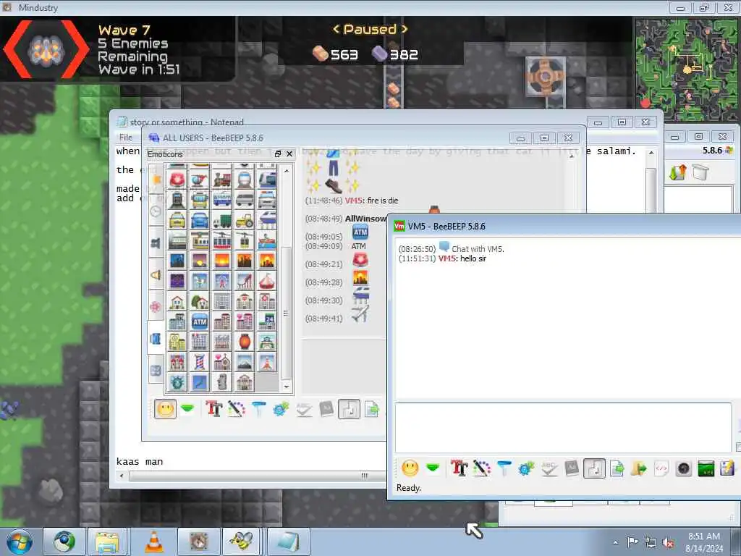Image resolution: width=741 pixels, height=556 pixels.
Task: Select the yellow taxi emoticon
Action: coord(177,220)
